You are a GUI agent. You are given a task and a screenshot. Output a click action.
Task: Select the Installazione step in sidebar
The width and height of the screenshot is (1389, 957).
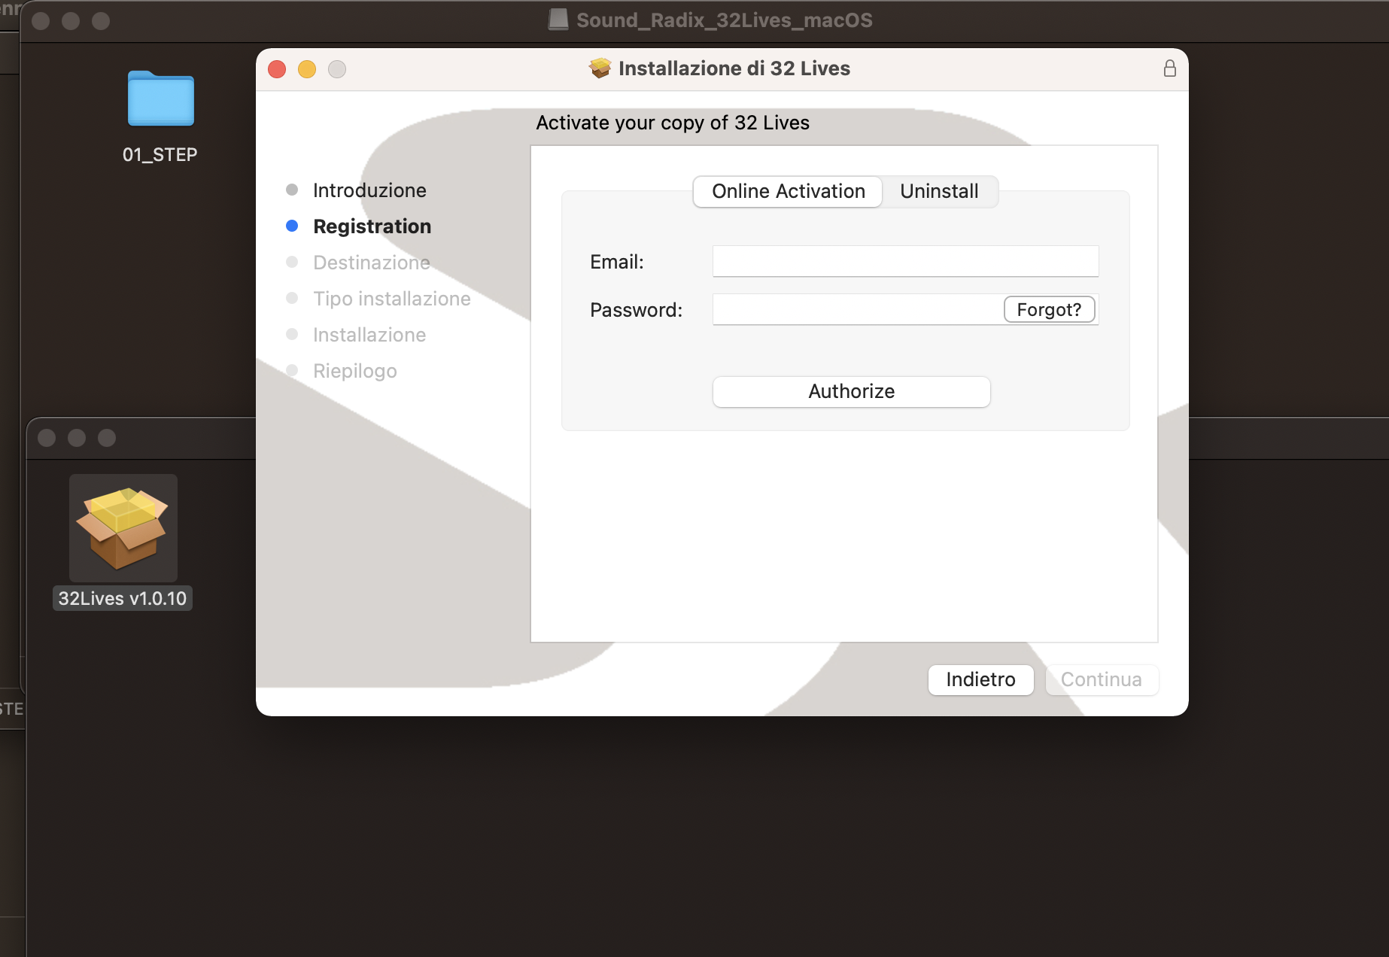pos(369,335)
